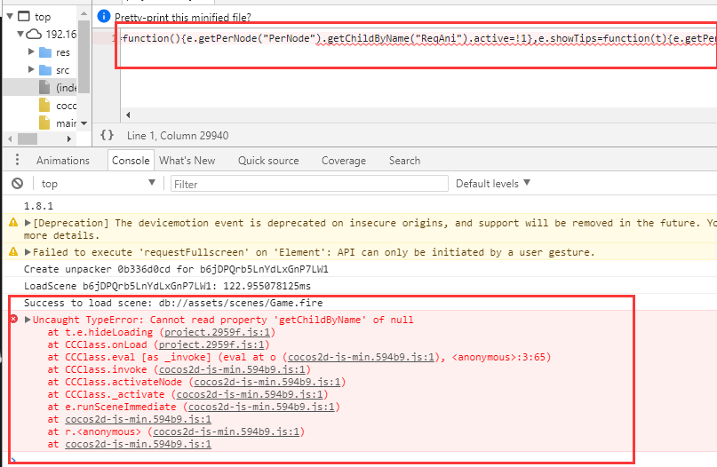
Task: Switch to the Quick source tab
Action: (268, 161)
